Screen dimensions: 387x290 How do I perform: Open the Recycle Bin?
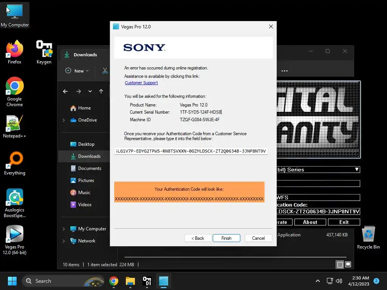click(x=368, y=238)
